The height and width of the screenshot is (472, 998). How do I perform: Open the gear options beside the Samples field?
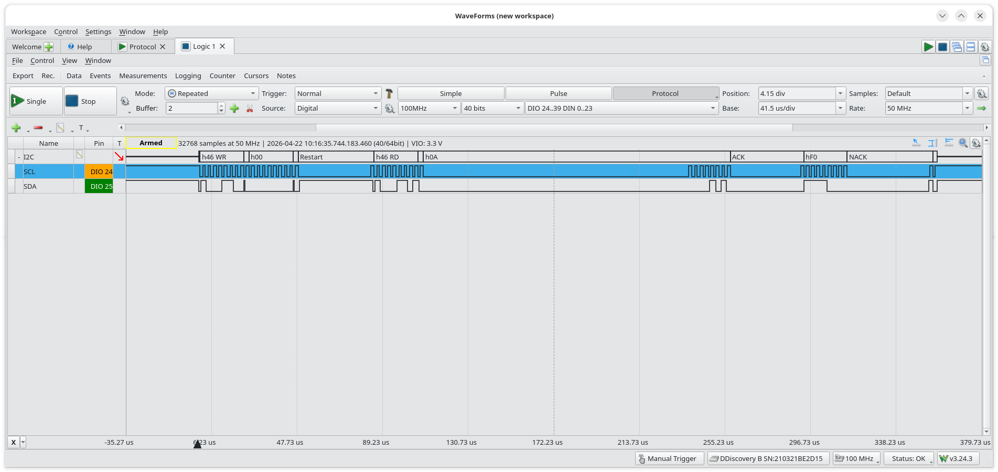(982, 94)
